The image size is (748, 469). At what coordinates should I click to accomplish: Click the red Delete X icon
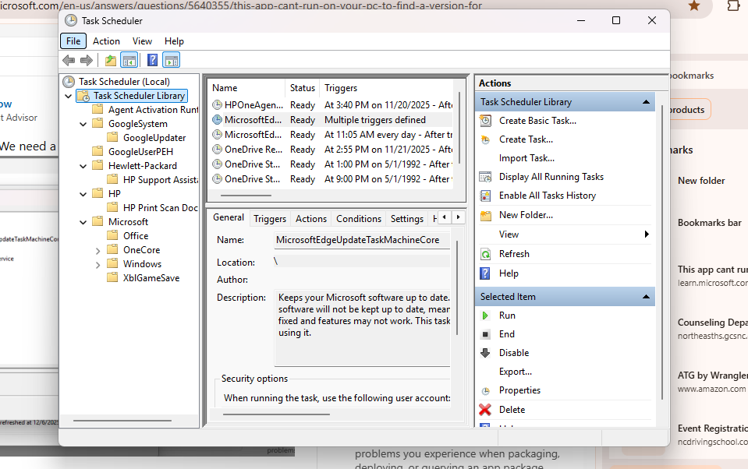(x=485, y=410)
